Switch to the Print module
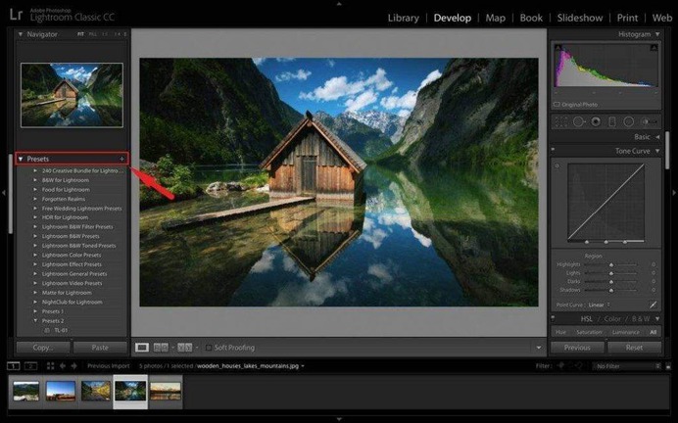 pos(627,18)
